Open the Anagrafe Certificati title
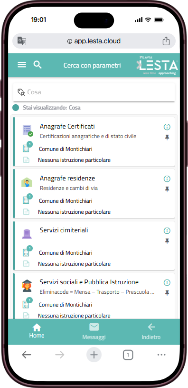 click(x=67, y=127)
